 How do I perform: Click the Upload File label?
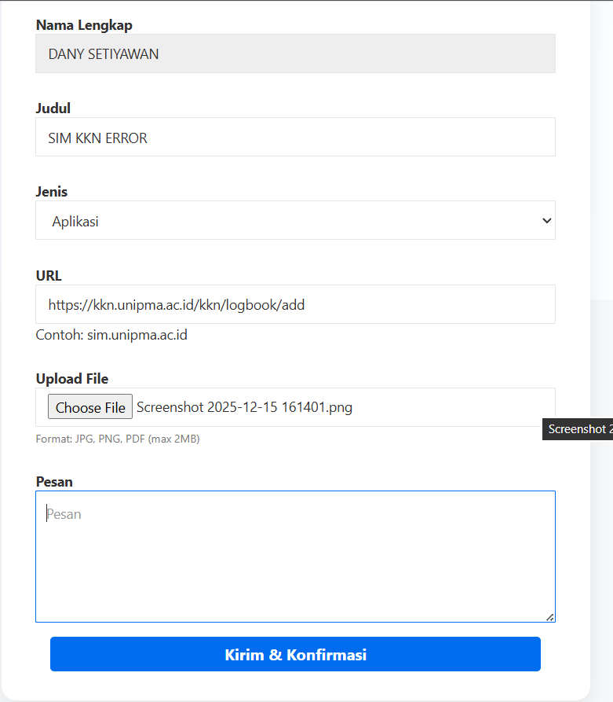pyautogui.click(x=72, y=379)
